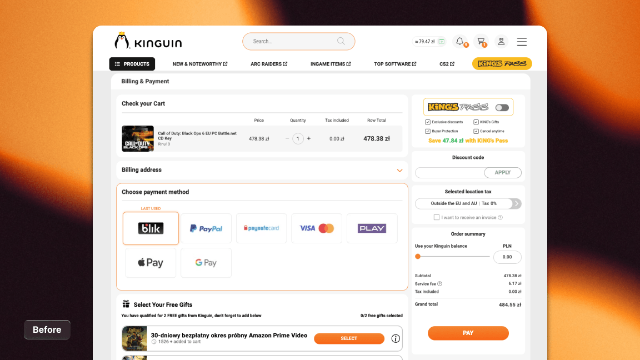Check the 'I want to receive an invoice' box

[437, 217]
